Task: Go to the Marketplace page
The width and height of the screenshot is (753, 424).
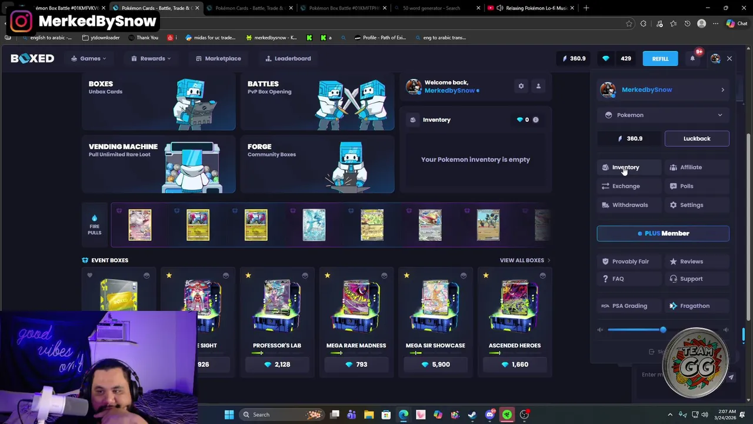Action: [x=218, y=58]
